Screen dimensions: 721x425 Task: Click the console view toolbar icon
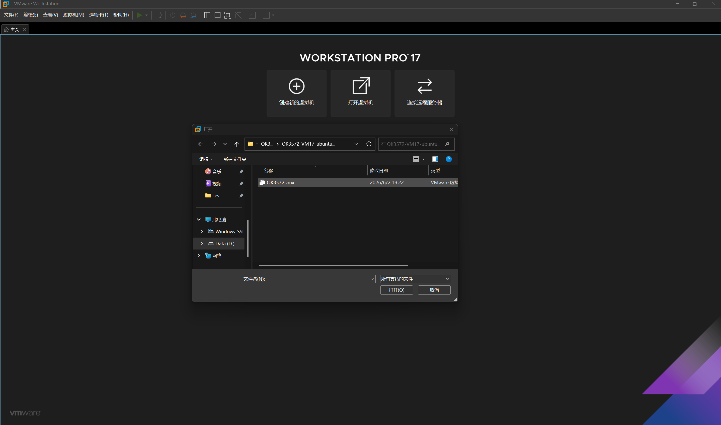coord(252,15)
